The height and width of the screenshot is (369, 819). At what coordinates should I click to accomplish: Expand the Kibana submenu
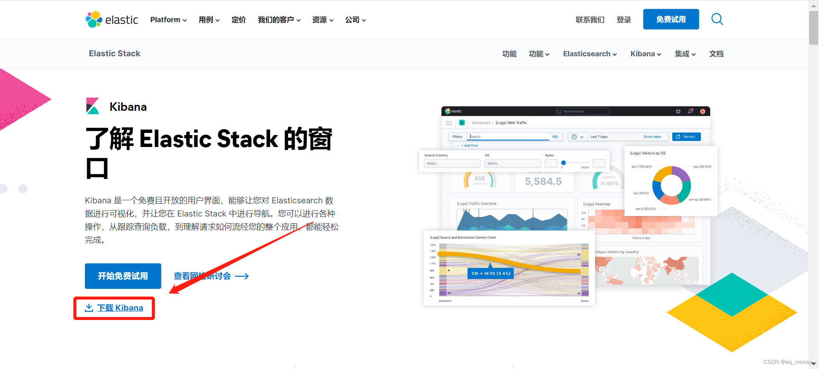coord(646,54)
